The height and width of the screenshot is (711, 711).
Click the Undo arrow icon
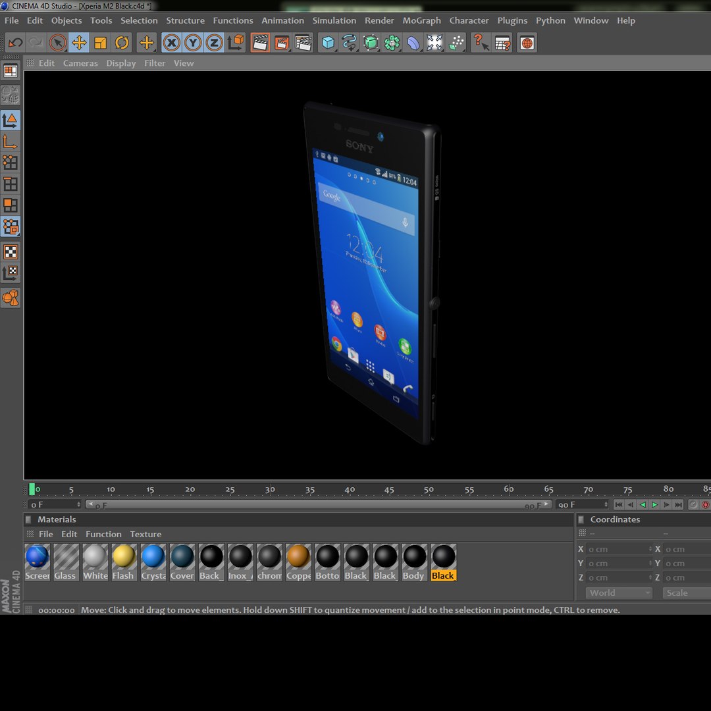pyautogui.click(x=15, y=43)
